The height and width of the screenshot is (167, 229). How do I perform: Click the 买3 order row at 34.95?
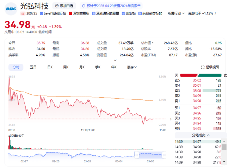pyautogui.click(x=198, y=118)
